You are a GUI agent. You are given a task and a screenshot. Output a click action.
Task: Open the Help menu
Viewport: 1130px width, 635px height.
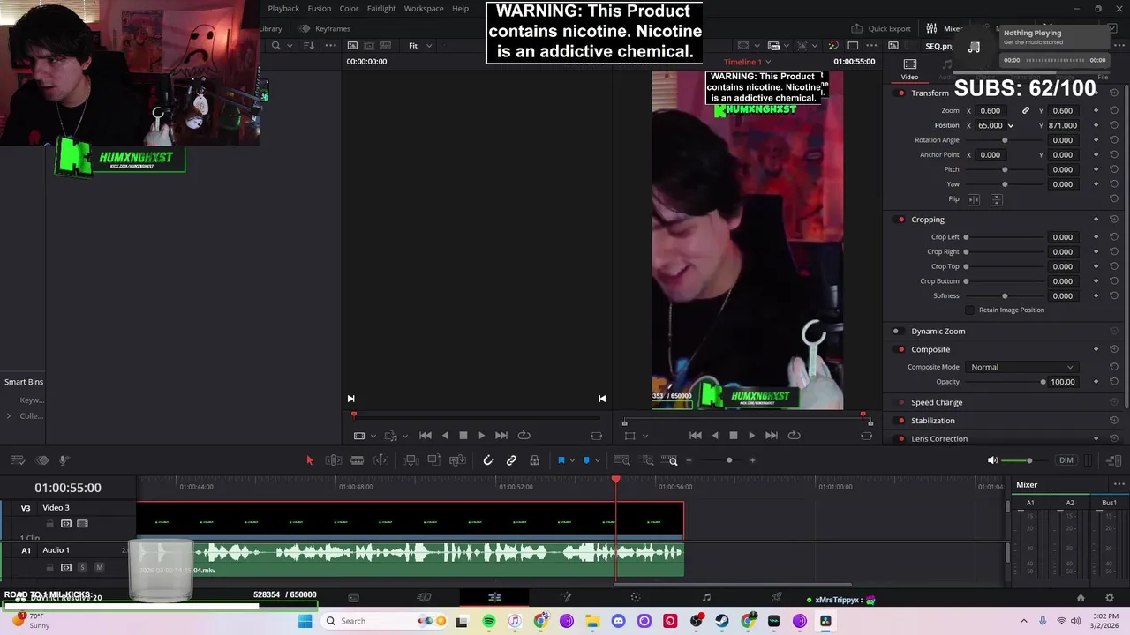[460, 9]
